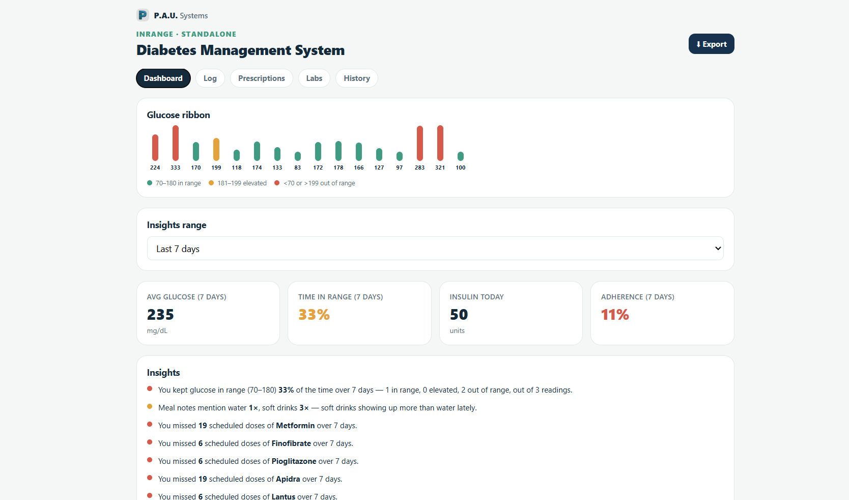Image resolution: width=849 pixels, height=500 pixels.
Task: Open the Dashboard tab
Action: coord(163,78)
